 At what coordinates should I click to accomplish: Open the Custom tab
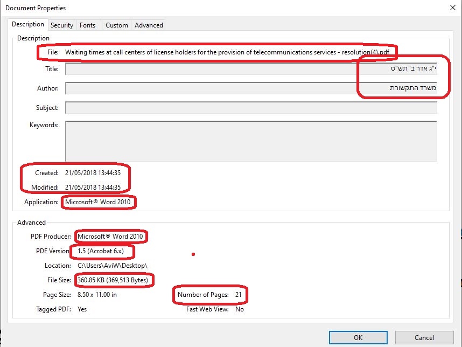click(117, 25)
